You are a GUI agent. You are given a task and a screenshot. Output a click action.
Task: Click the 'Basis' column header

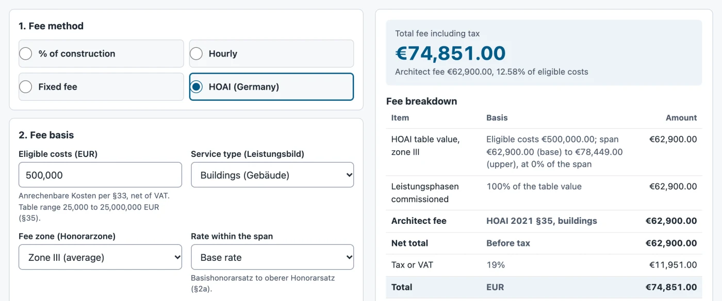tap(497, 118)
